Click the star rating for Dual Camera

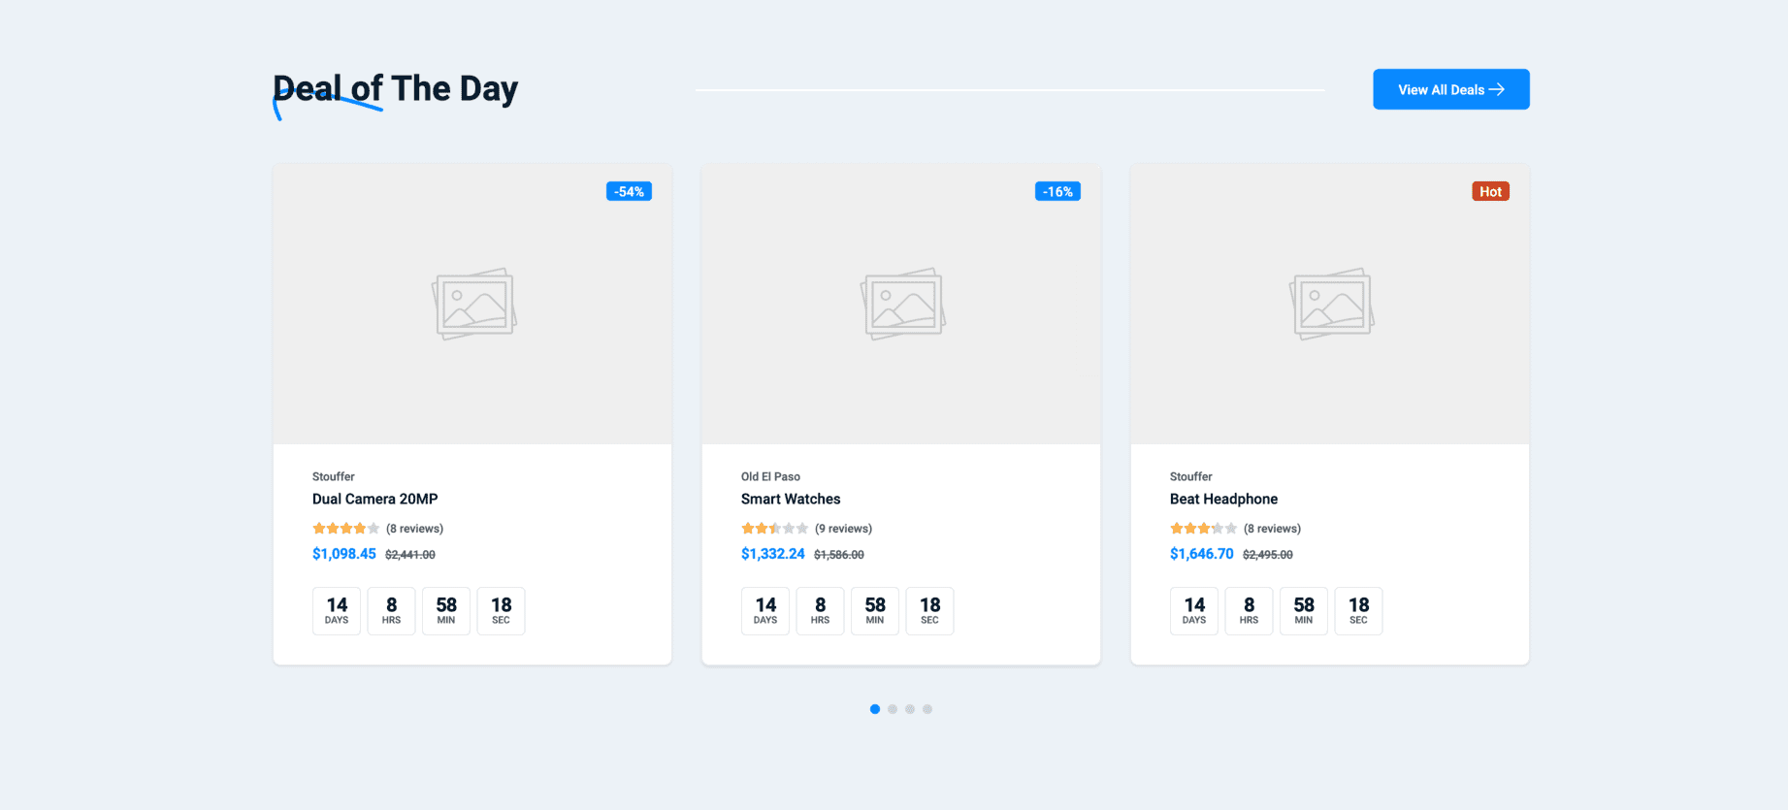[345, 529]
